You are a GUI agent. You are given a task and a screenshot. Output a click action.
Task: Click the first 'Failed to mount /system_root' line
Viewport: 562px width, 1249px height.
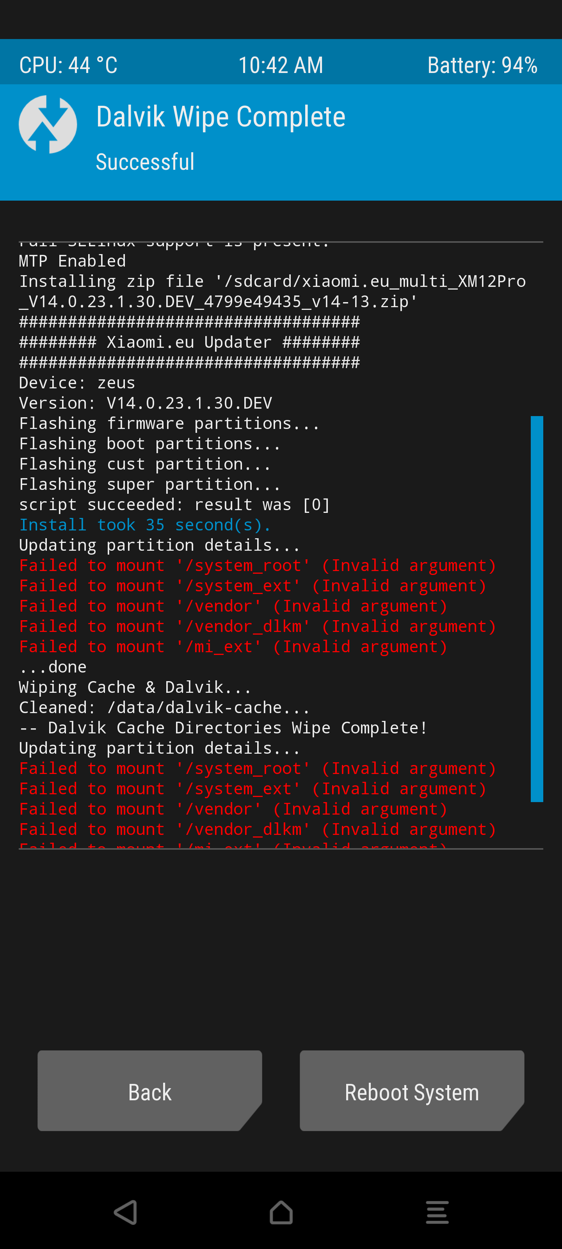click(x=258, y=565)
